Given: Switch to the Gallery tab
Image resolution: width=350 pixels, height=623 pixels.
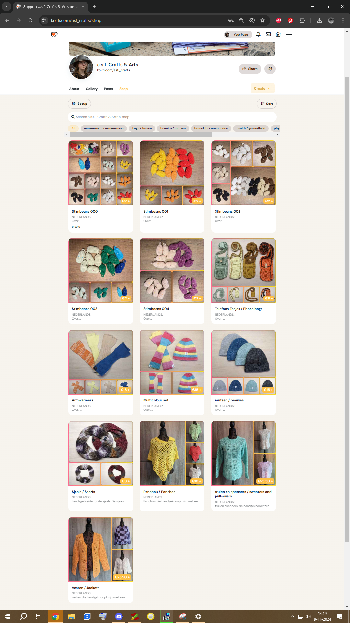Looking at the screenshot, I should pos(92,89).
